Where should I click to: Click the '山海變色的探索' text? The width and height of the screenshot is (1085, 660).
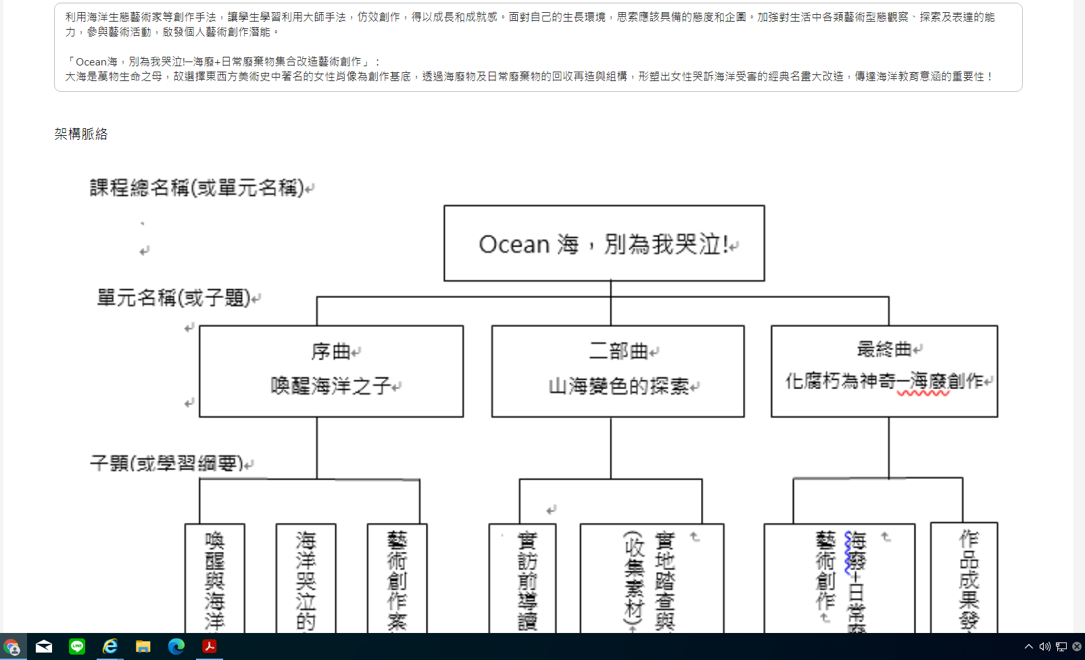click(619, 386)
